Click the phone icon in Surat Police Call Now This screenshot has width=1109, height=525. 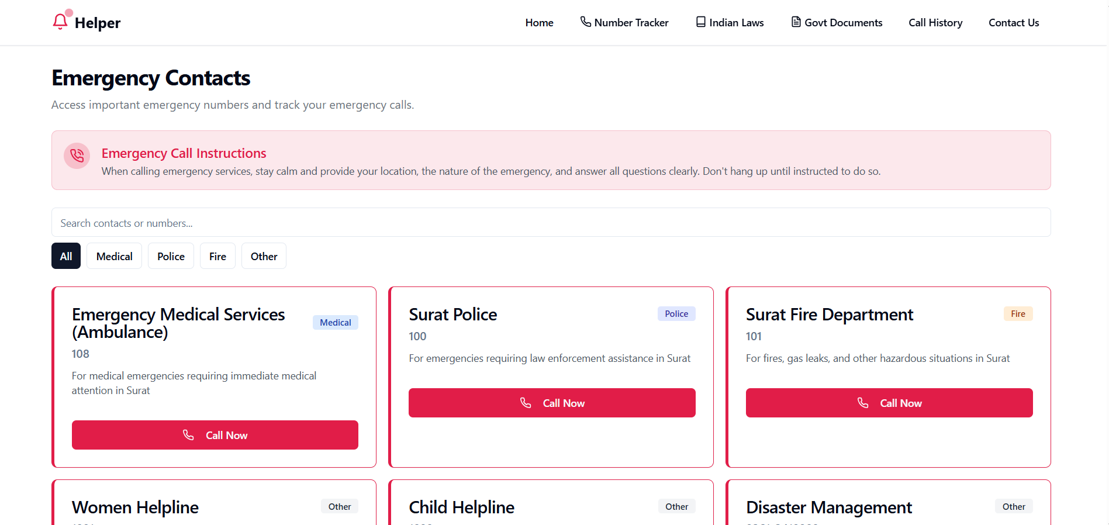tap(526, 403)
